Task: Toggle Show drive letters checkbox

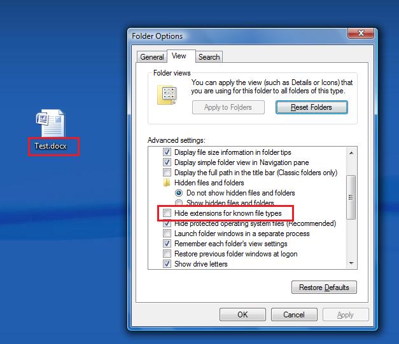Action: point(167,264)
